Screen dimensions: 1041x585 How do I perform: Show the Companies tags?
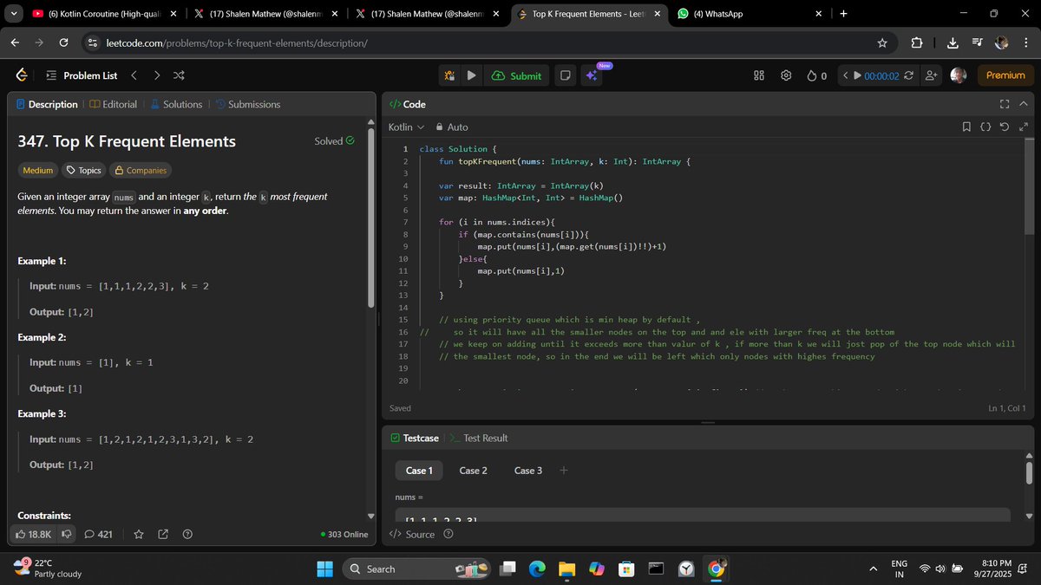tap(140, 170)
